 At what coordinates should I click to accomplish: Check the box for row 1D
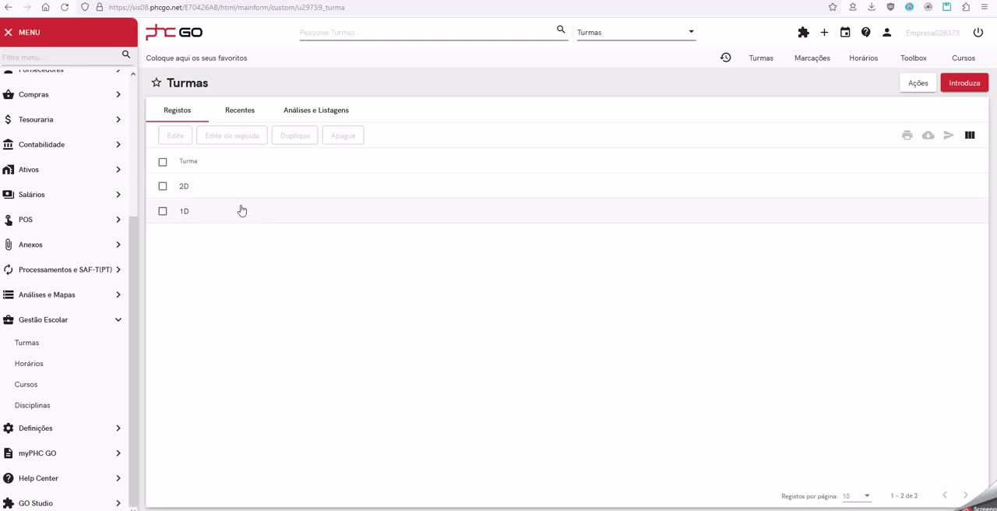pyautogui.click(x=163, y=211)
